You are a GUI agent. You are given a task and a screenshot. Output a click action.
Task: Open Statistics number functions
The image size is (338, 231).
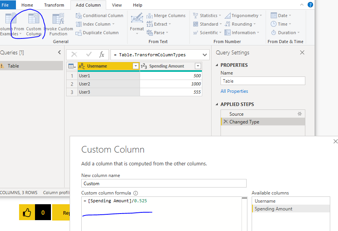tap(207, 16)
